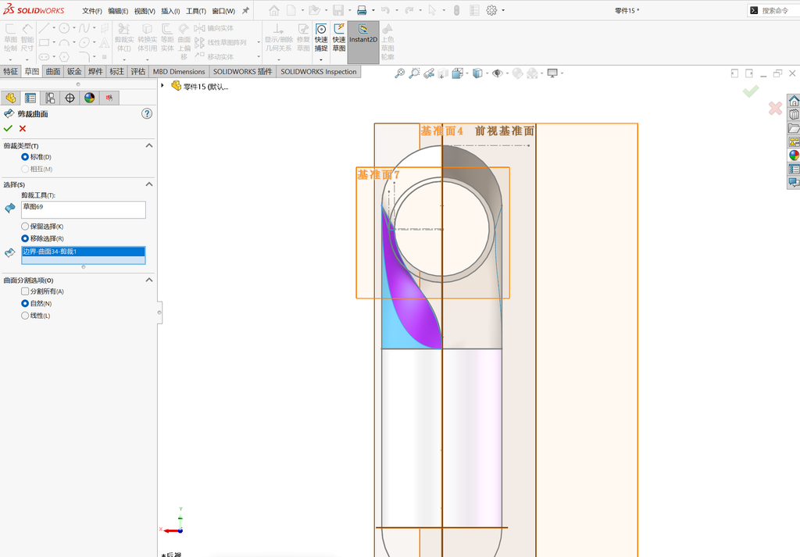
Task: Open the 快速捕捉 dropdown arrow
Action: click(321, 59)
